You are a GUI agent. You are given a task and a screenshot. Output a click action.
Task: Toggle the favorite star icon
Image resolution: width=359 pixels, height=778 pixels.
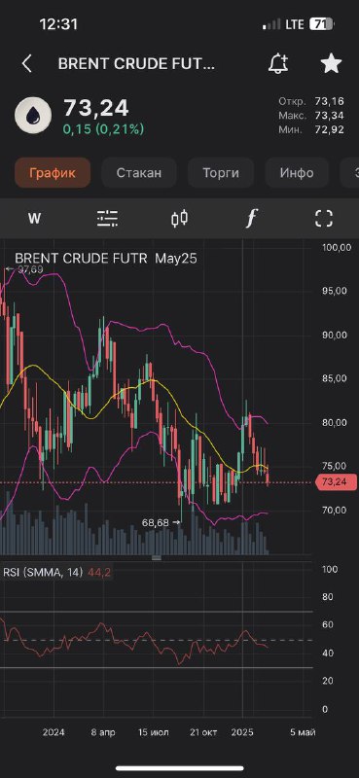pyautogui.click(x=331, y=64)
